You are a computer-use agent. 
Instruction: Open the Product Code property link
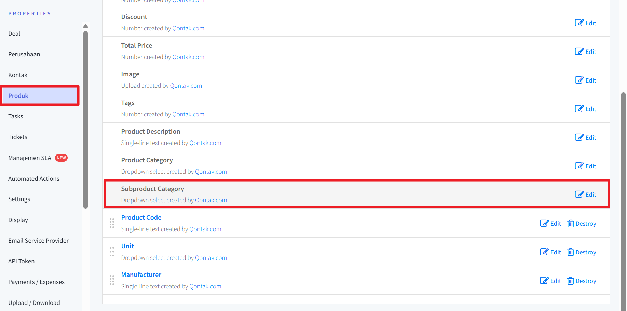pos(141,218)
